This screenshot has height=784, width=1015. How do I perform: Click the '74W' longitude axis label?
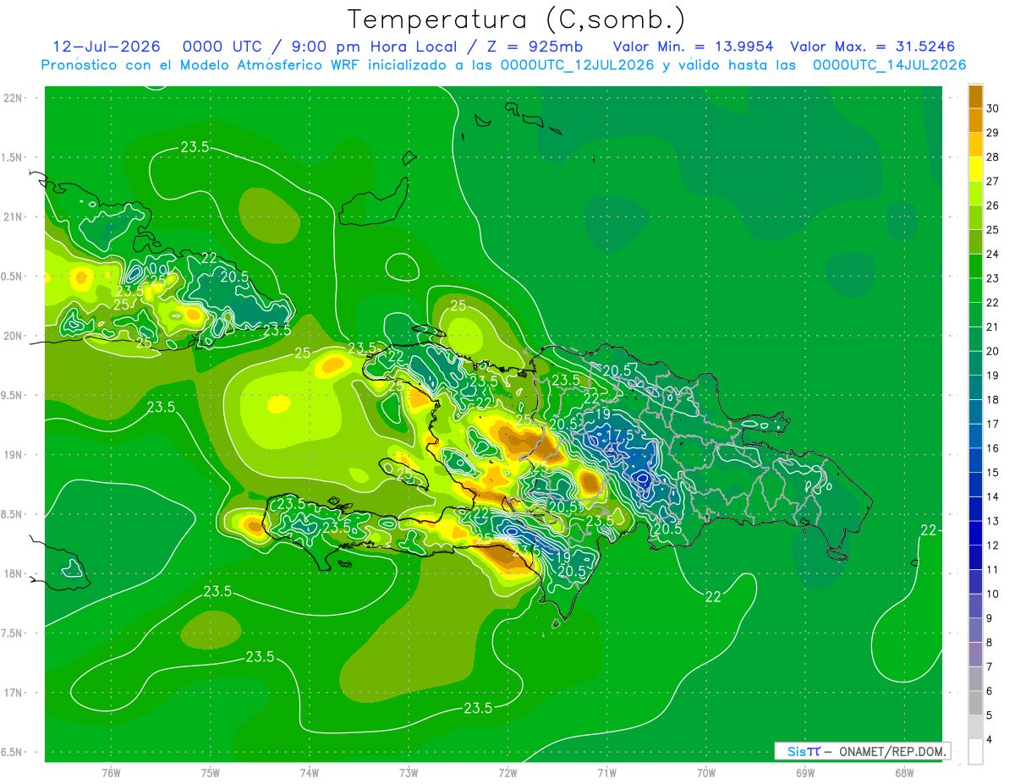(309, 773)
